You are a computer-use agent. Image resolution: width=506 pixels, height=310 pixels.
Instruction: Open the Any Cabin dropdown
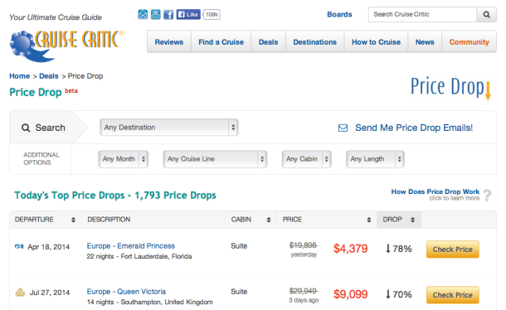pyautogui.click(x=307, y=159)
